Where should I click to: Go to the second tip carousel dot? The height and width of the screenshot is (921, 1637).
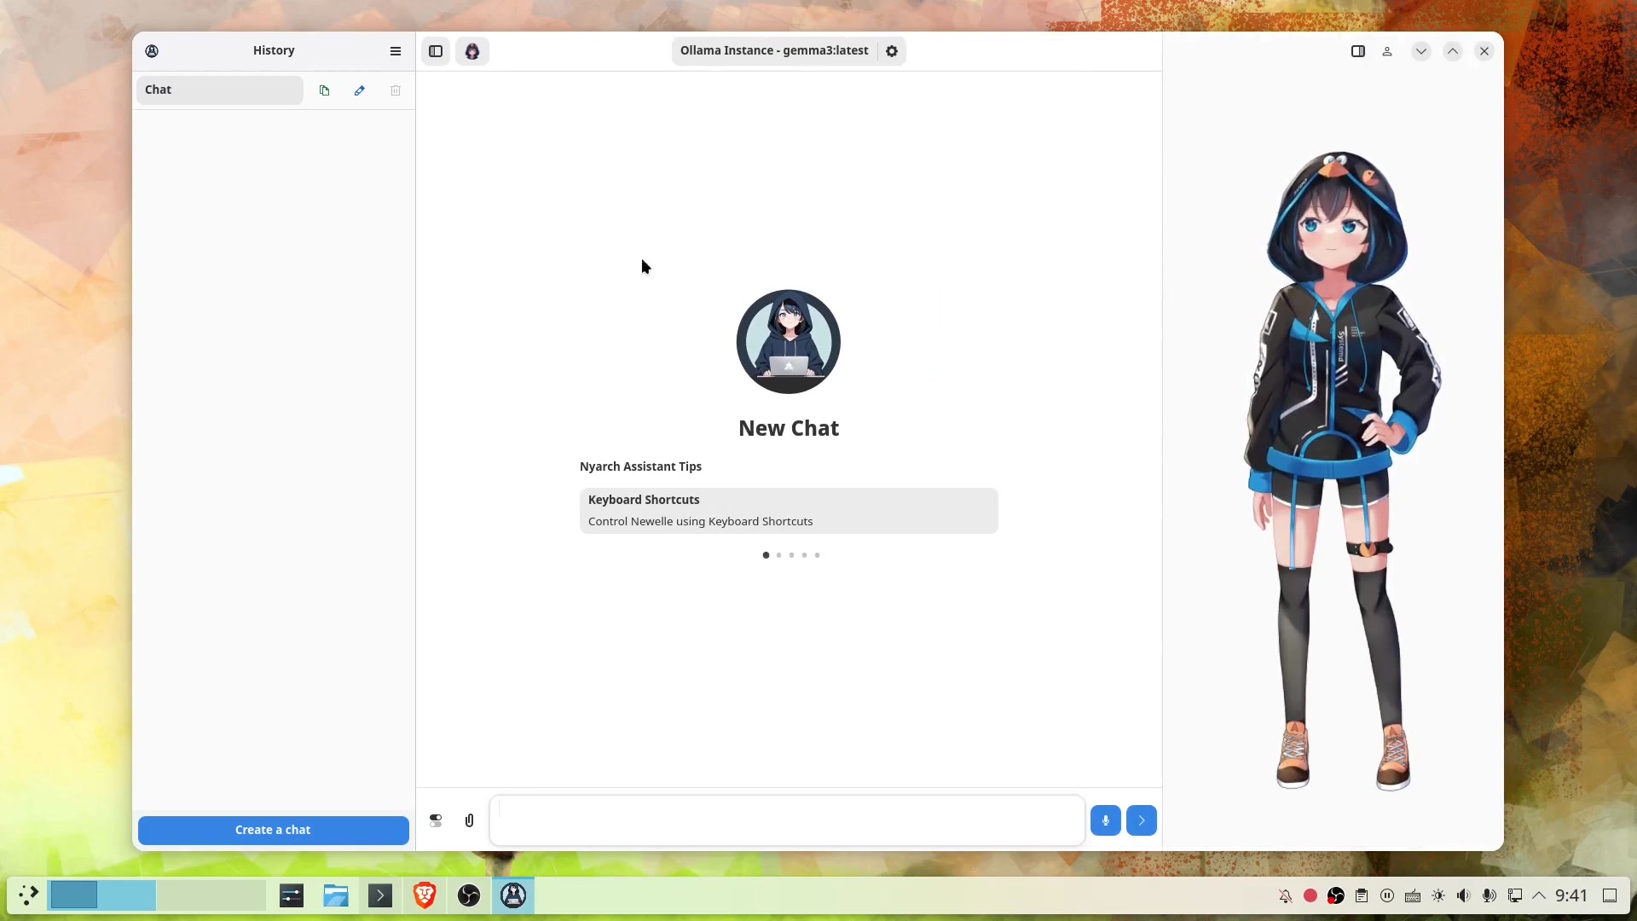pos(778,555)
